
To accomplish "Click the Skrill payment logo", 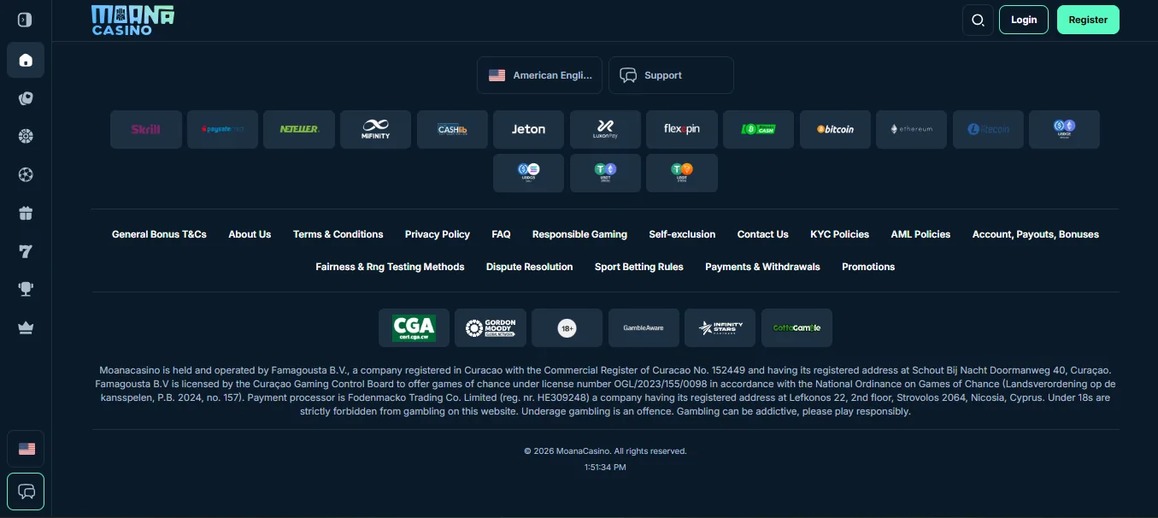I will tap(146, 129).
